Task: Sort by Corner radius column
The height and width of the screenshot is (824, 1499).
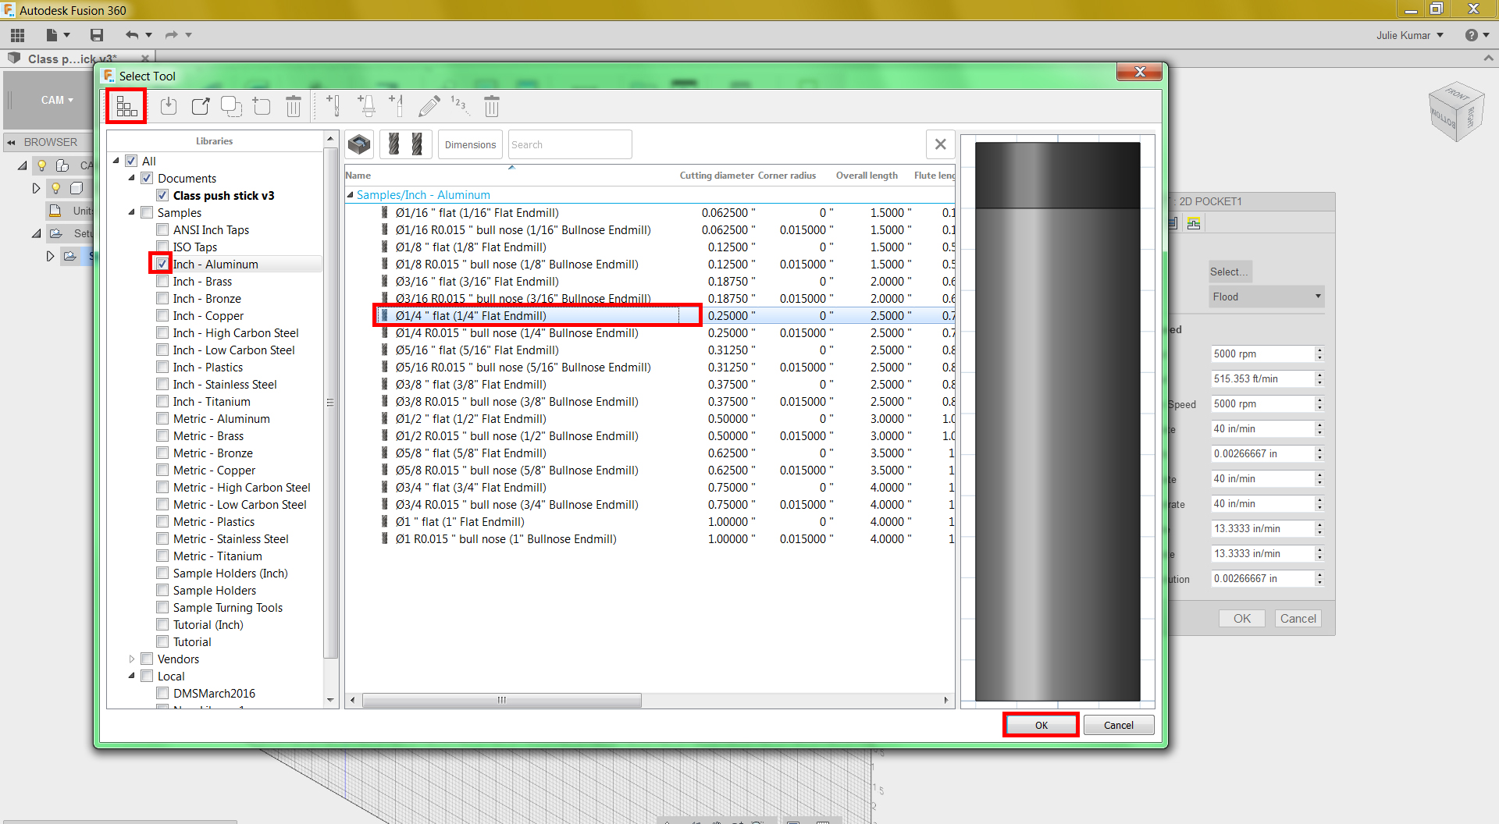Action: coord(786,176)
